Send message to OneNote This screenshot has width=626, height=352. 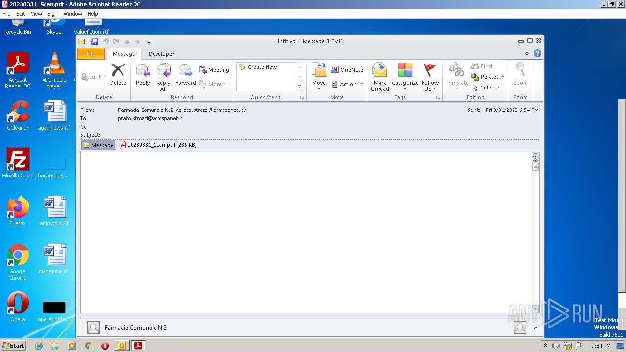pyautogui.click(x=347, y=70)
